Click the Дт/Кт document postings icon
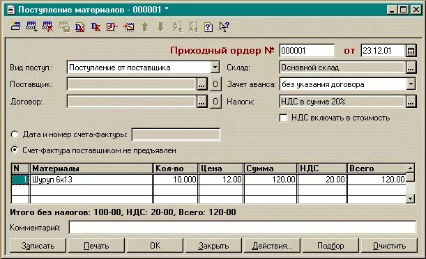 tap(80, 26)
